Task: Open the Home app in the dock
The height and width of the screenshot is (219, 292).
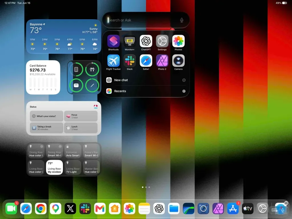Action: [x=115, y=208]
